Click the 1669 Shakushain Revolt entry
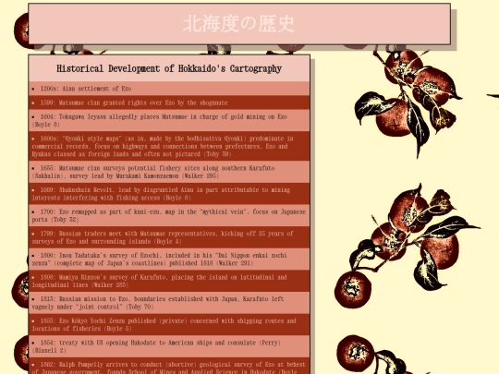Screen dimensions: 499x374 (169, 194)
